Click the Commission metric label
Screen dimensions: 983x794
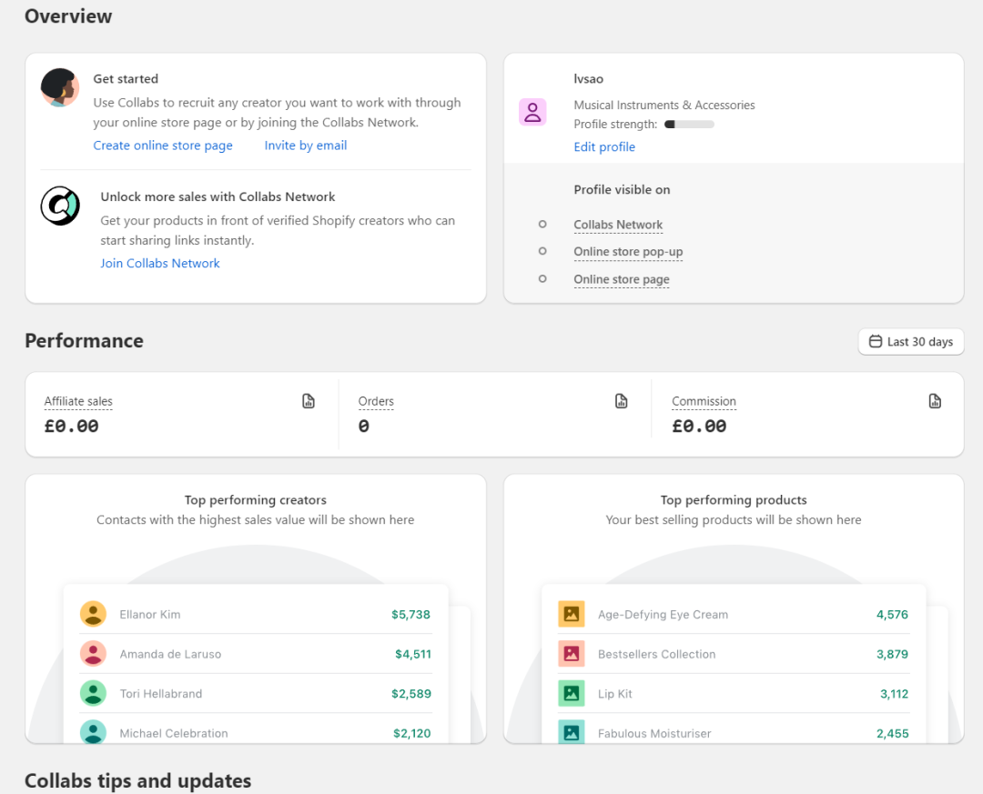[704, 401]
